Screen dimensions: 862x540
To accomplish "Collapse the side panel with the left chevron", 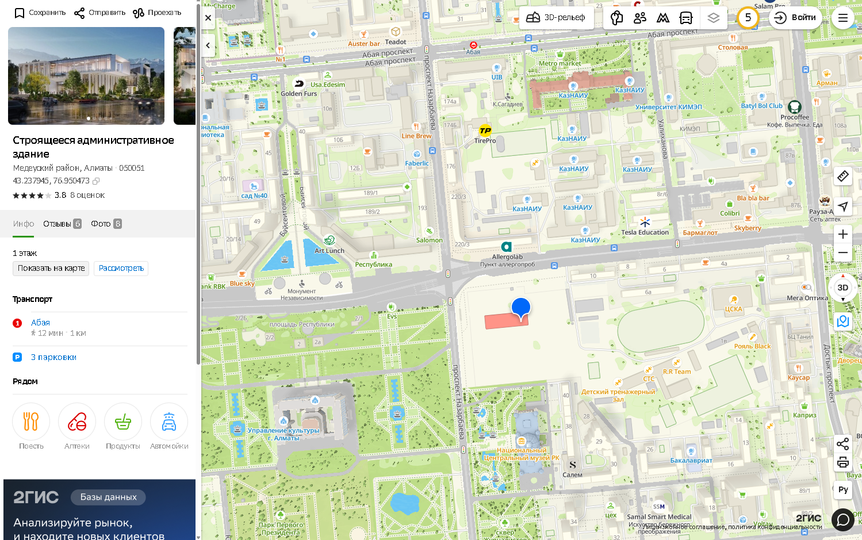I will pos(208,45).
